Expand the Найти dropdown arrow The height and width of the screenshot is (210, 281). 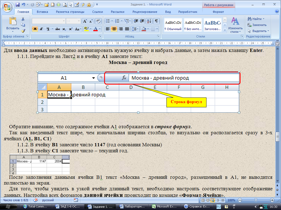click(x=263, y=19)
